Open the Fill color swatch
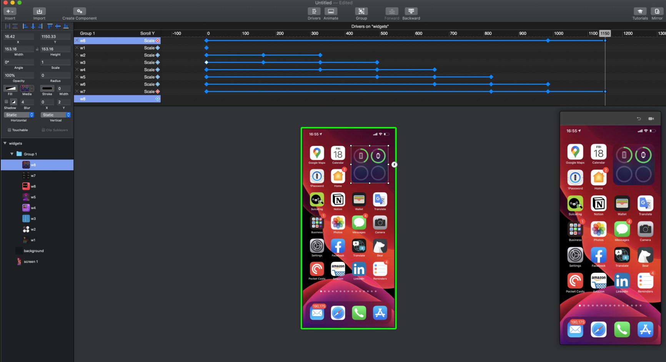Screen dimensions: 666x362 [x=10, y=88]
